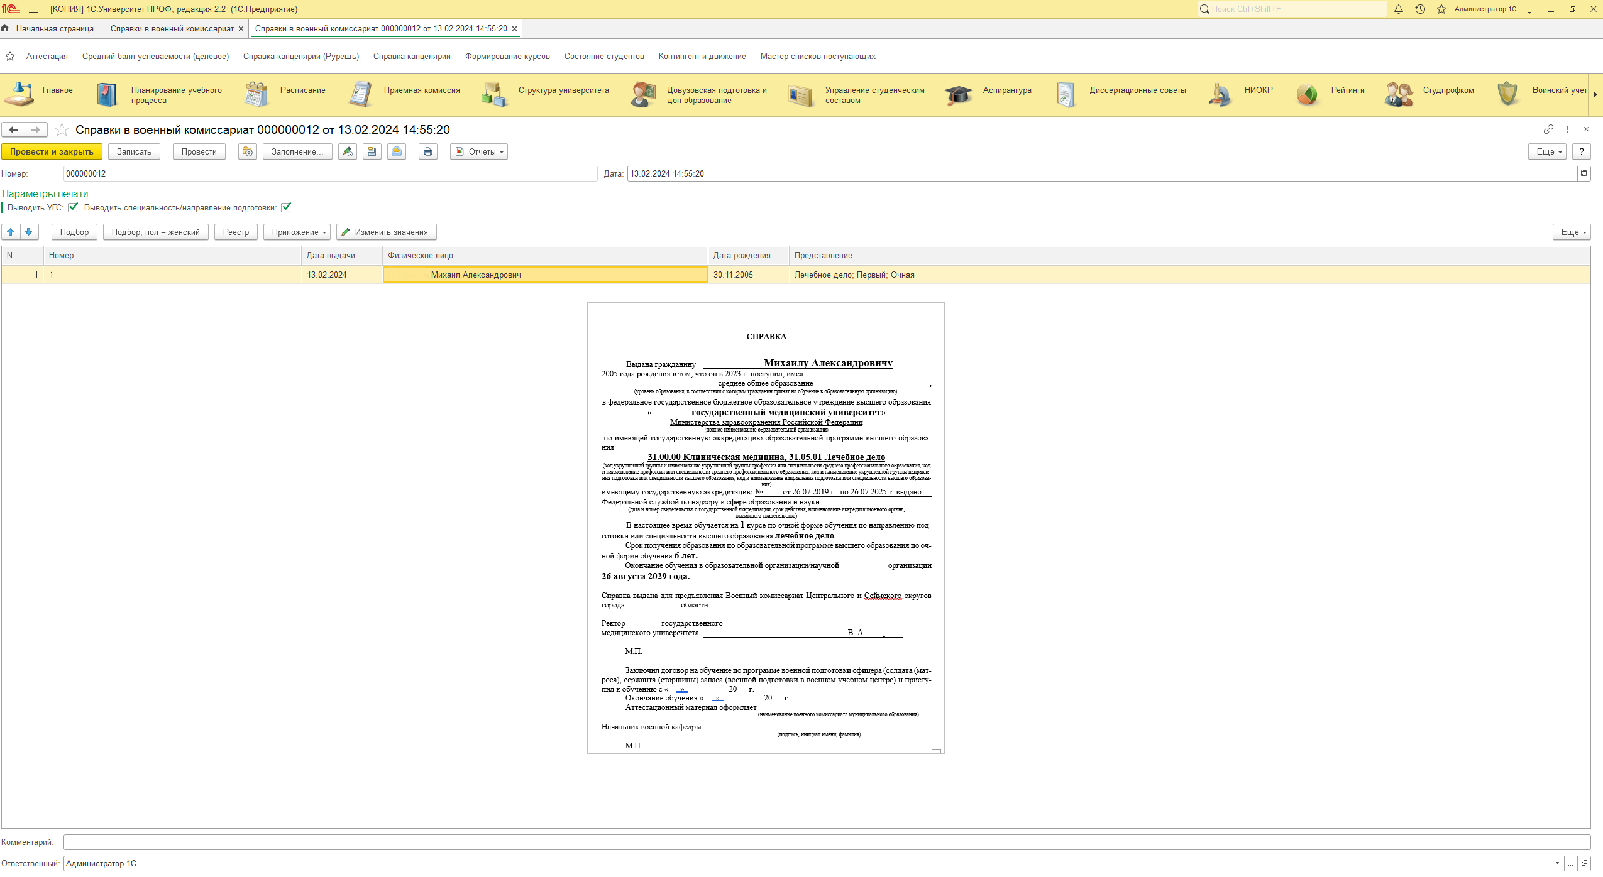This screenshot has width=1603, height=877.
Task: Open the 1C main menu hamburger icon
Action: pyautogui.click(x=33, y=9)
